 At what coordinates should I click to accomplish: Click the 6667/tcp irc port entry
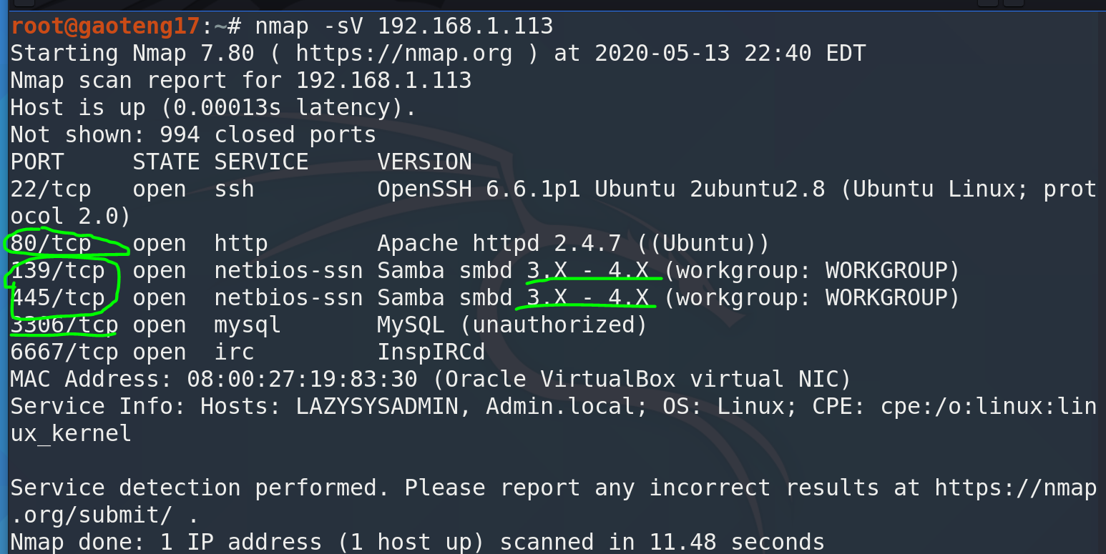pyautogui.click(x=64, y=352)
